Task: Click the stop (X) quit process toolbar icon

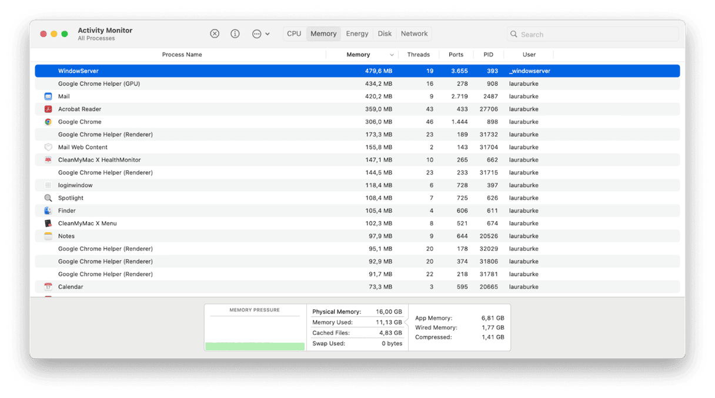Action: point(214,34)
